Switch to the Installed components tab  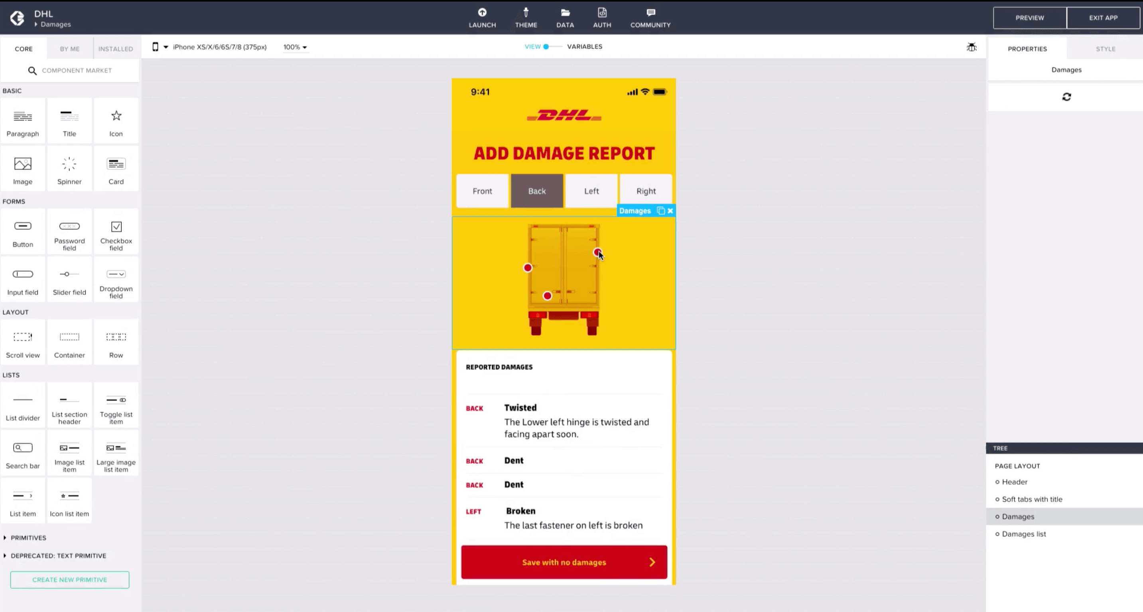115,49
